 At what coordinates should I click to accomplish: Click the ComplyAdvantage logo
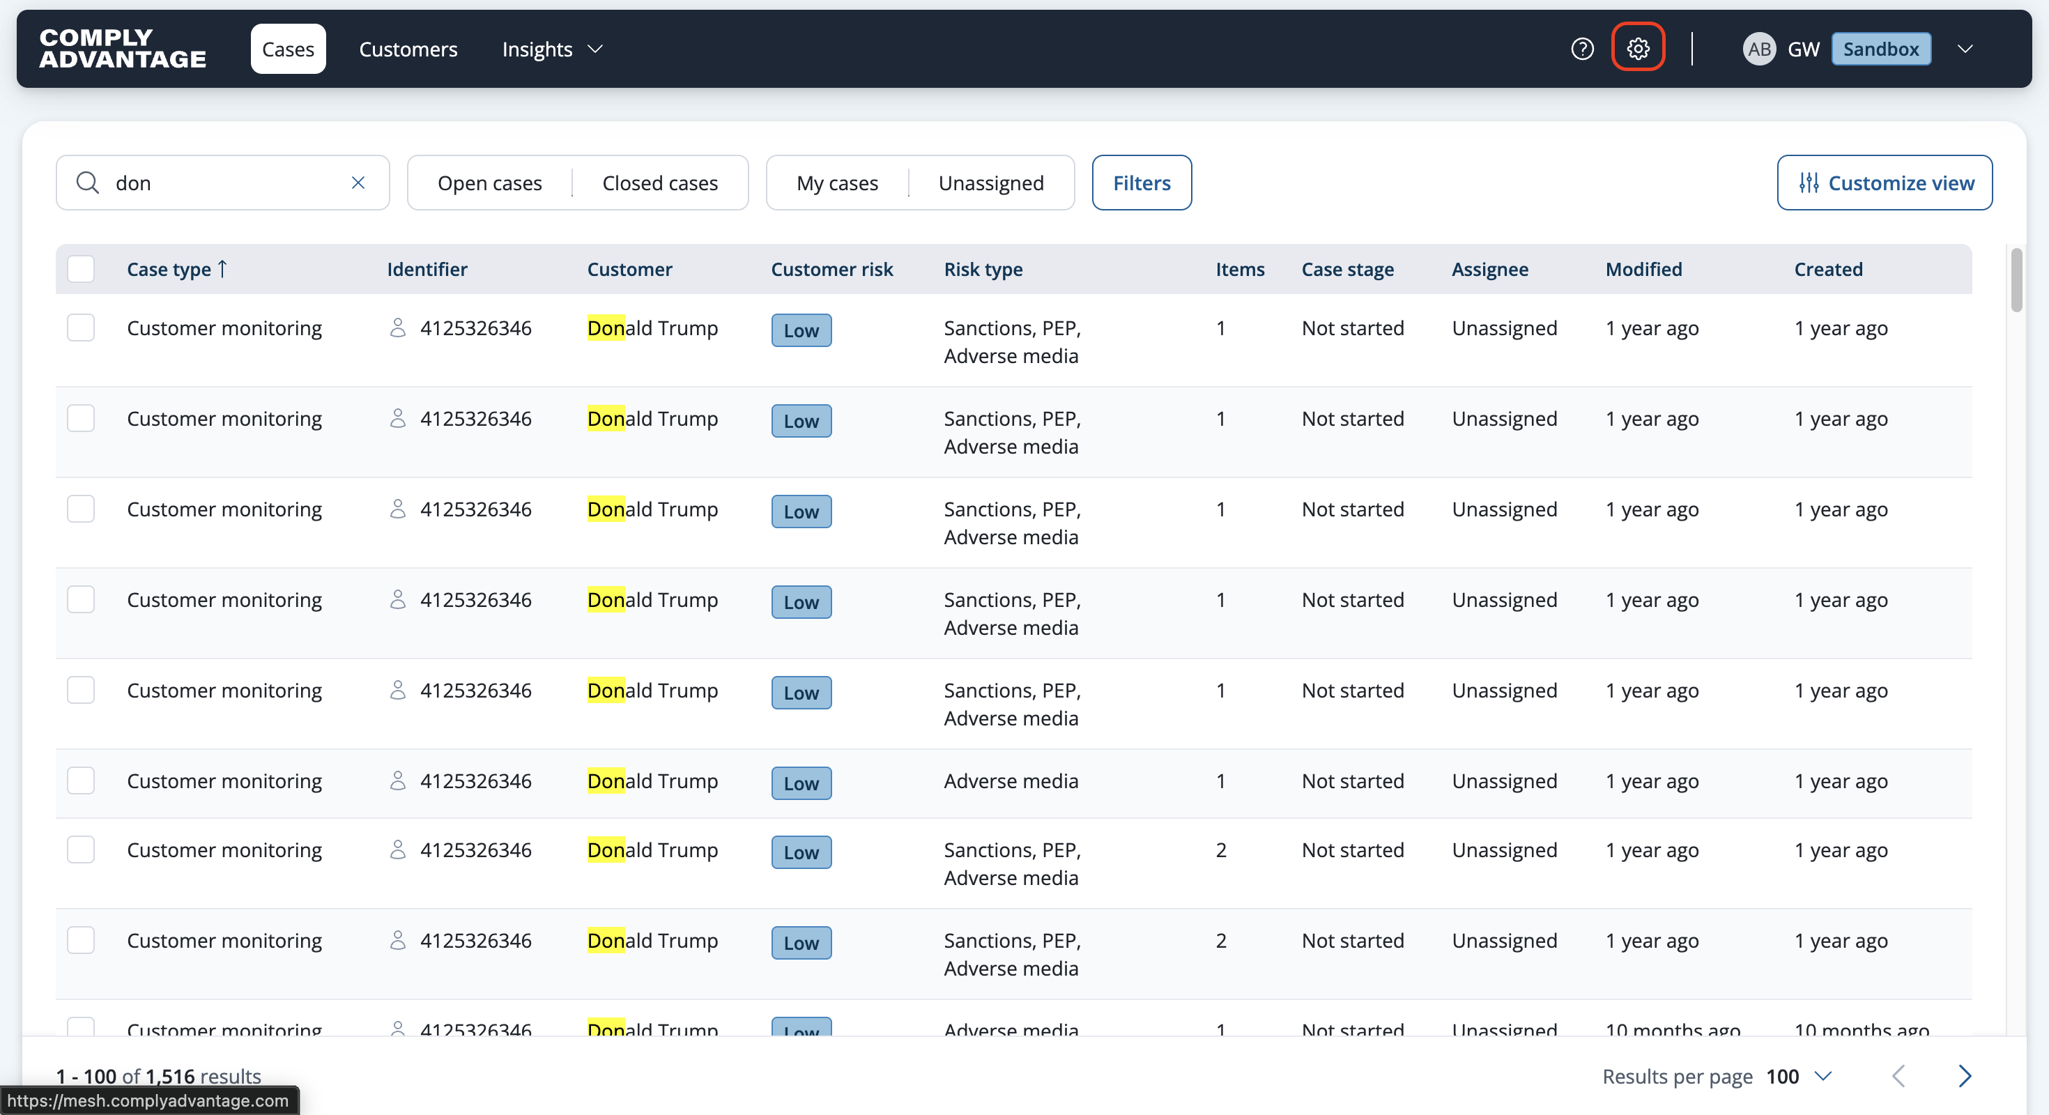pos(123,49)
